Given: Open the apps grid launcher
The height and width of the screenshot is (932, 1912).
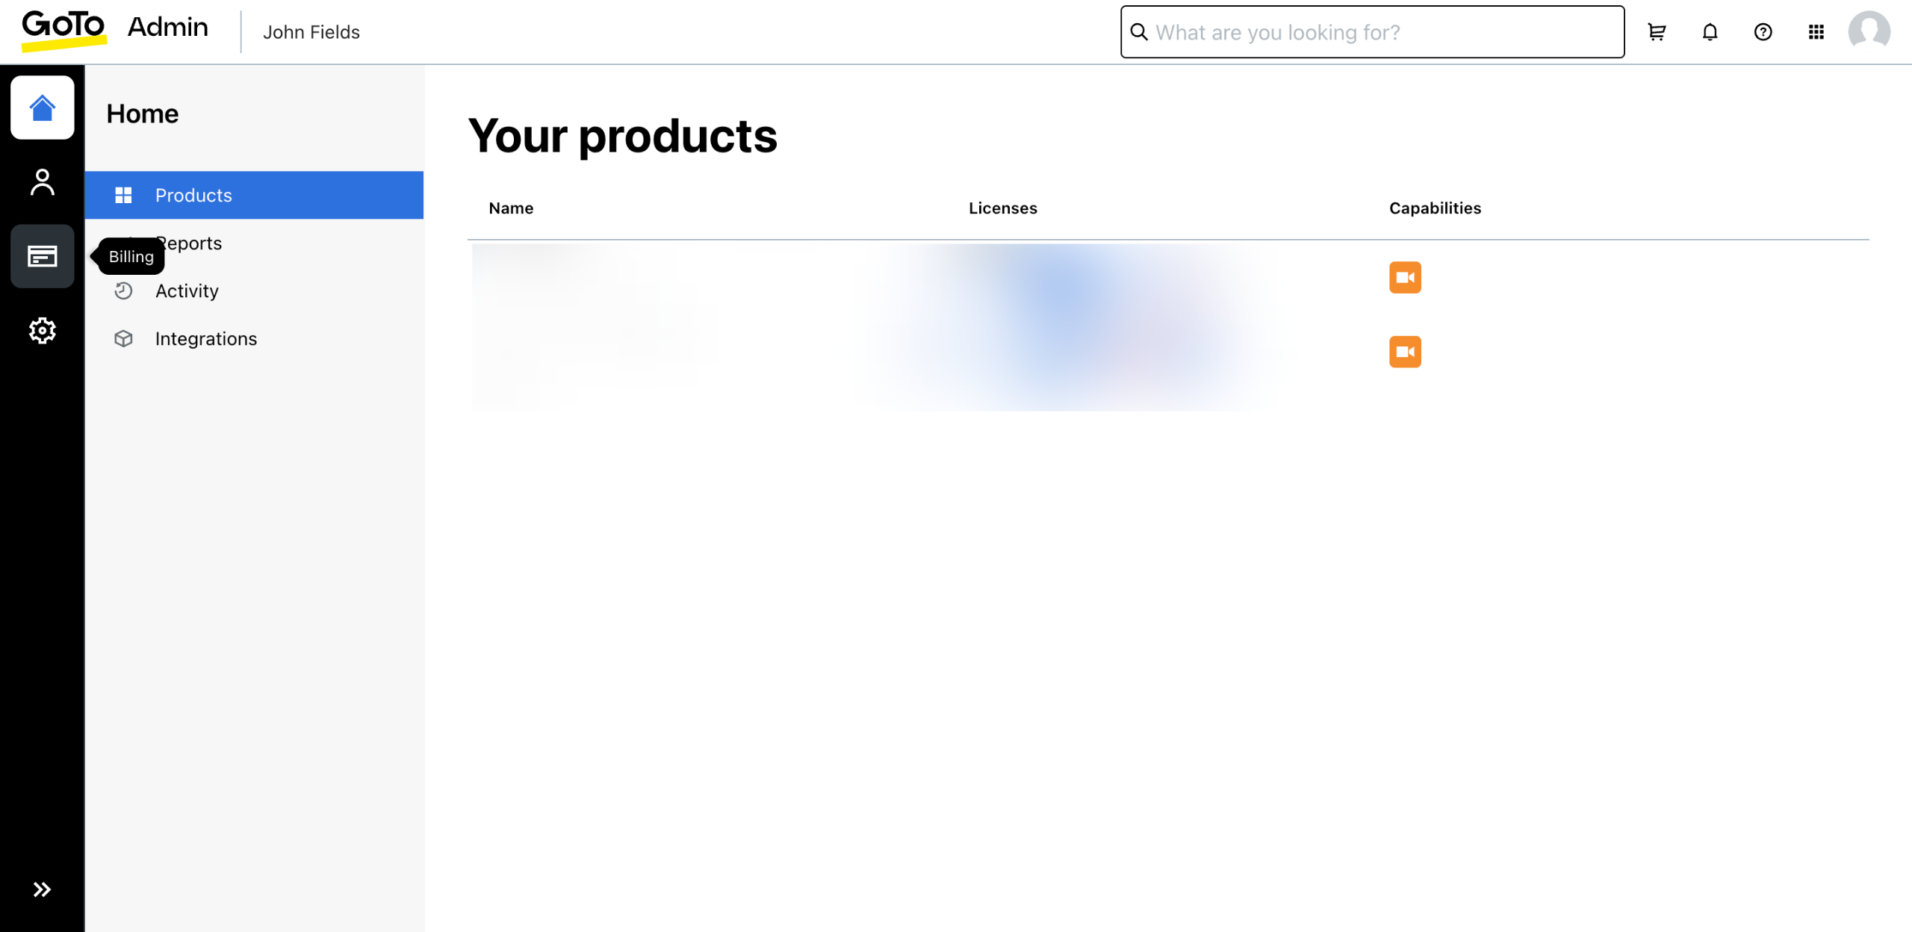Looking at the screenshot, I should tap(1816, 32).
